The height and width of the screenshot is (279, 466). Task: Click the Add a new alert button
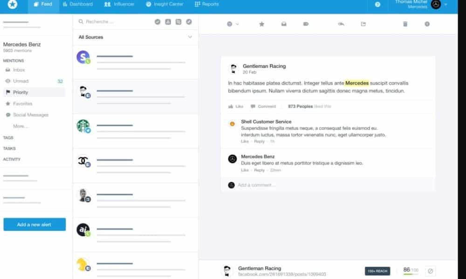point(34,225)
